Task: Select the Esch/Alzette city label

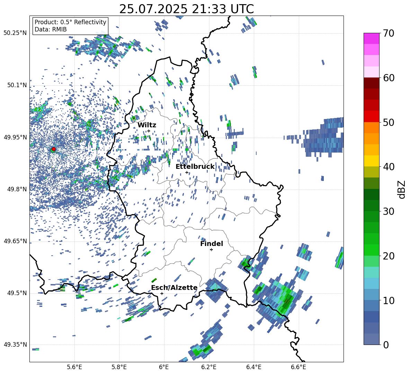Action: point(174,288)
